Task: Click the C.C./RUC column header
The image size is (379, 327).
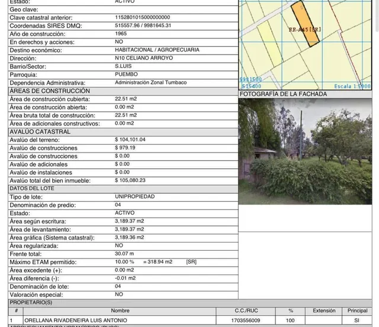Action: pos(246,311)
